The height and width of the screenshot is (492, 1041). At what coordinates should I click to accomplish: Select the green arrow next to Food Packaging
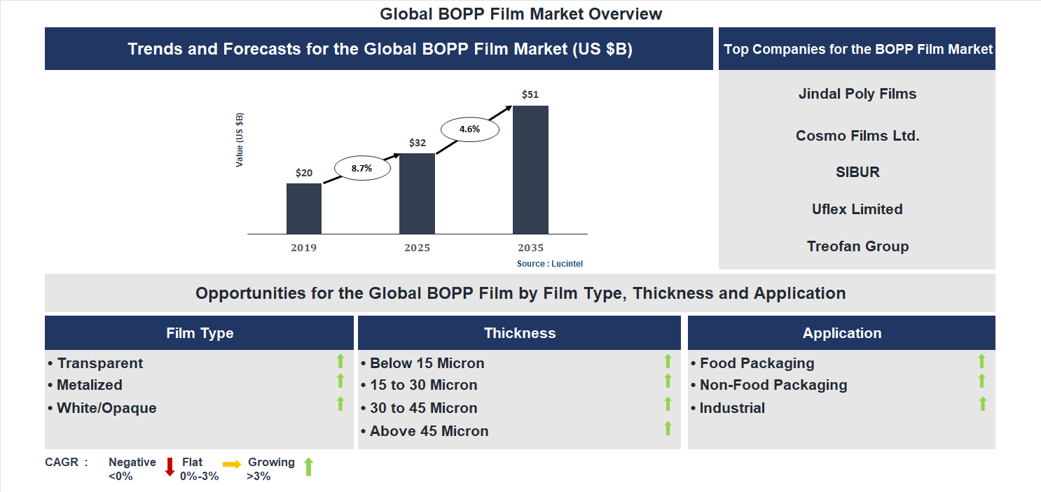point(983,361)
